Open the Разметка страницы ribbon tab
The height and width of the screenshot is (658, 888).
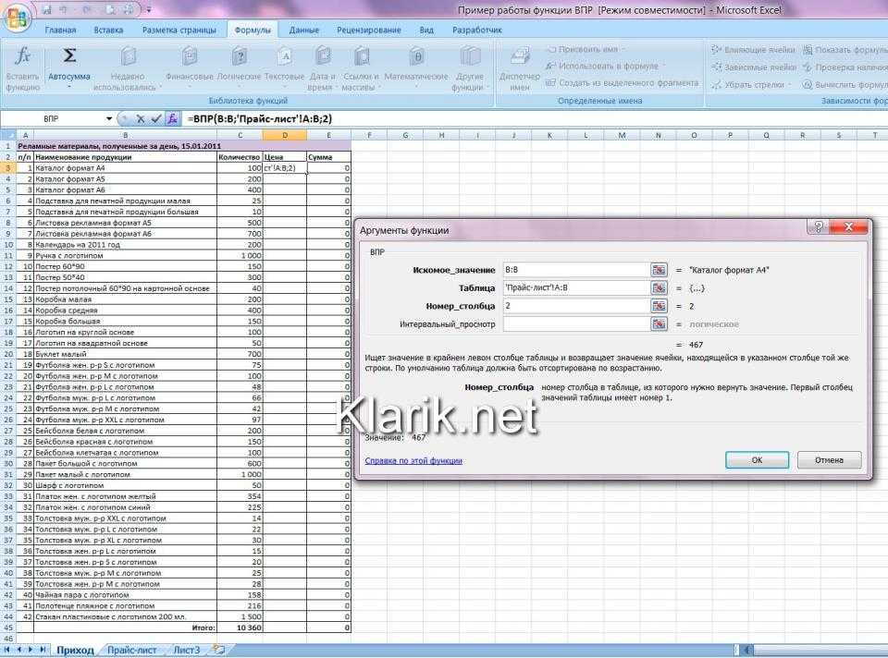coord(179,30)
